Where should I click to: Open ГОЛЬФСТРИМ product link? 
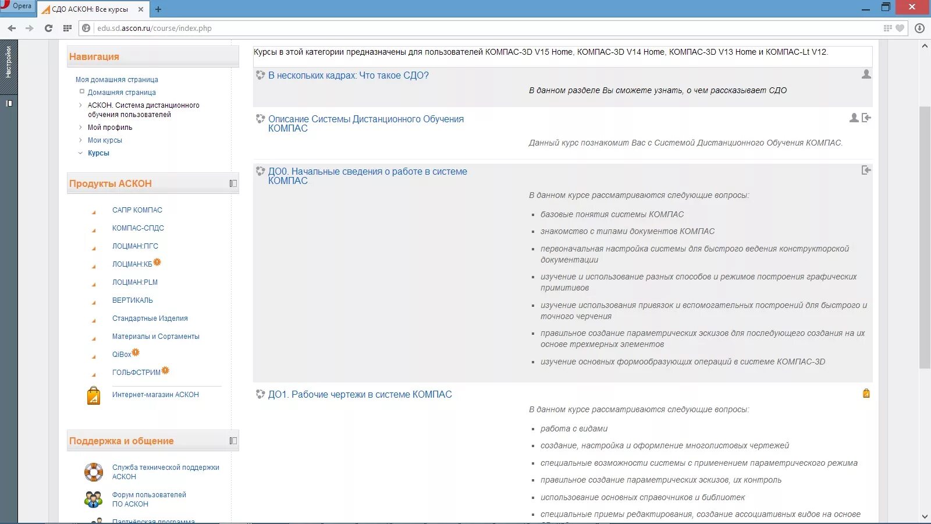(x=136, y=373)
